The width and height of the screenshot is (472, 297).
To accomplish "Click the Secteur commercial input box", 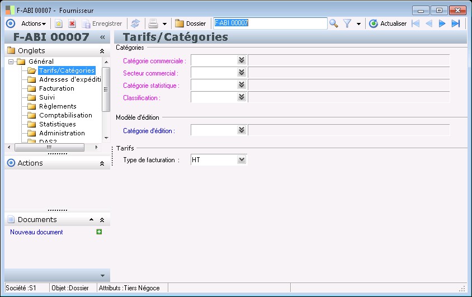I will [214, 73].
